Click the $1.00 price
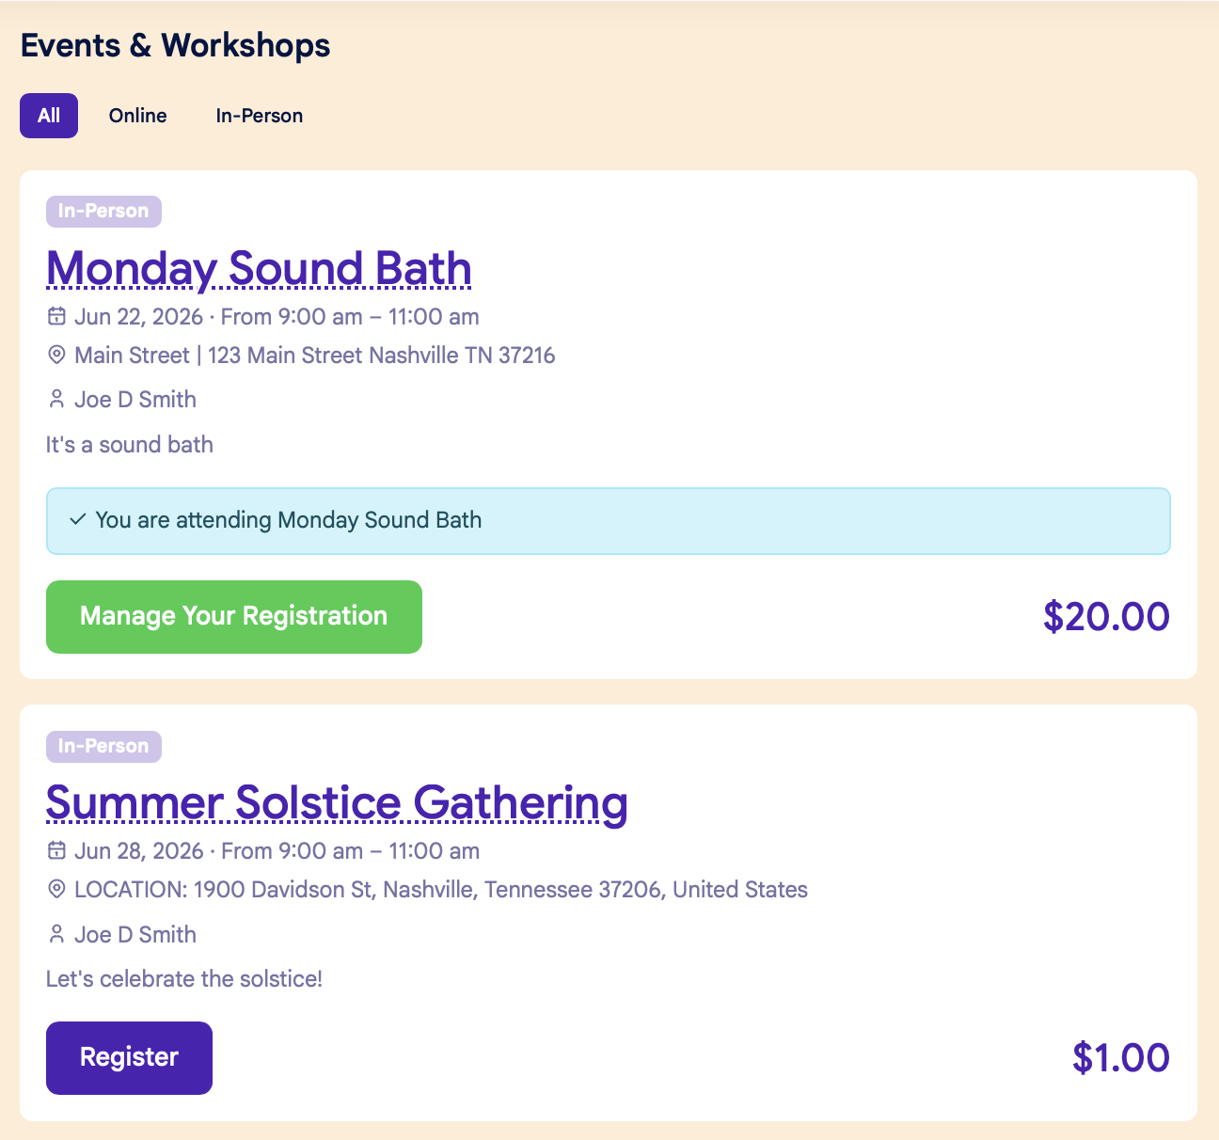1219x1140 pixels. (x=1121, y=1058)
